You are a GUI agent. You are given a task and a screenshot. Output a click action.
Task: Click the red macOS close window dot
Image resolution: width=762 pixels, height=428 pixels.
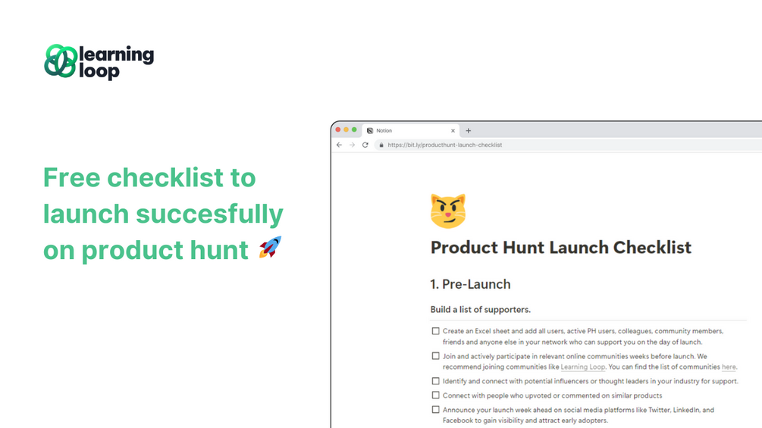pos(338,130)
